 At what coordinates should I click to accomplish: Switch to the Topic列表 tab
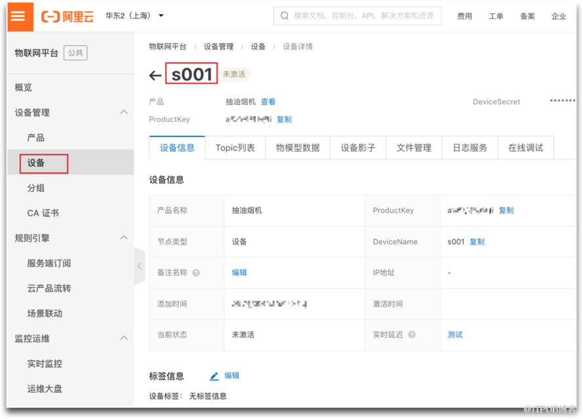pyautogui.click(x=235, y=148)
